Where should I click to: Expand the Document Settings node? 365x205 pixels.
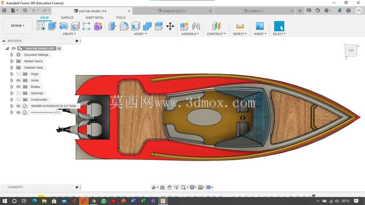coord(12,55)
